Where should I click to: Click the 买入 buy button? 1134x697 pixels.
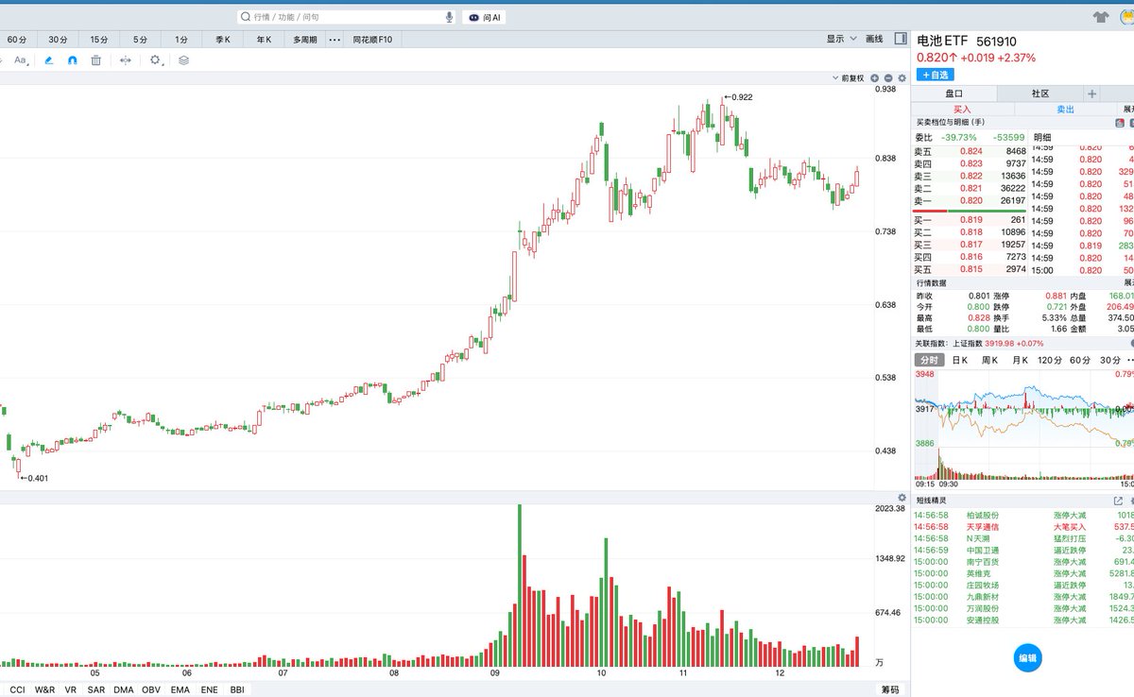click(962, 110)
